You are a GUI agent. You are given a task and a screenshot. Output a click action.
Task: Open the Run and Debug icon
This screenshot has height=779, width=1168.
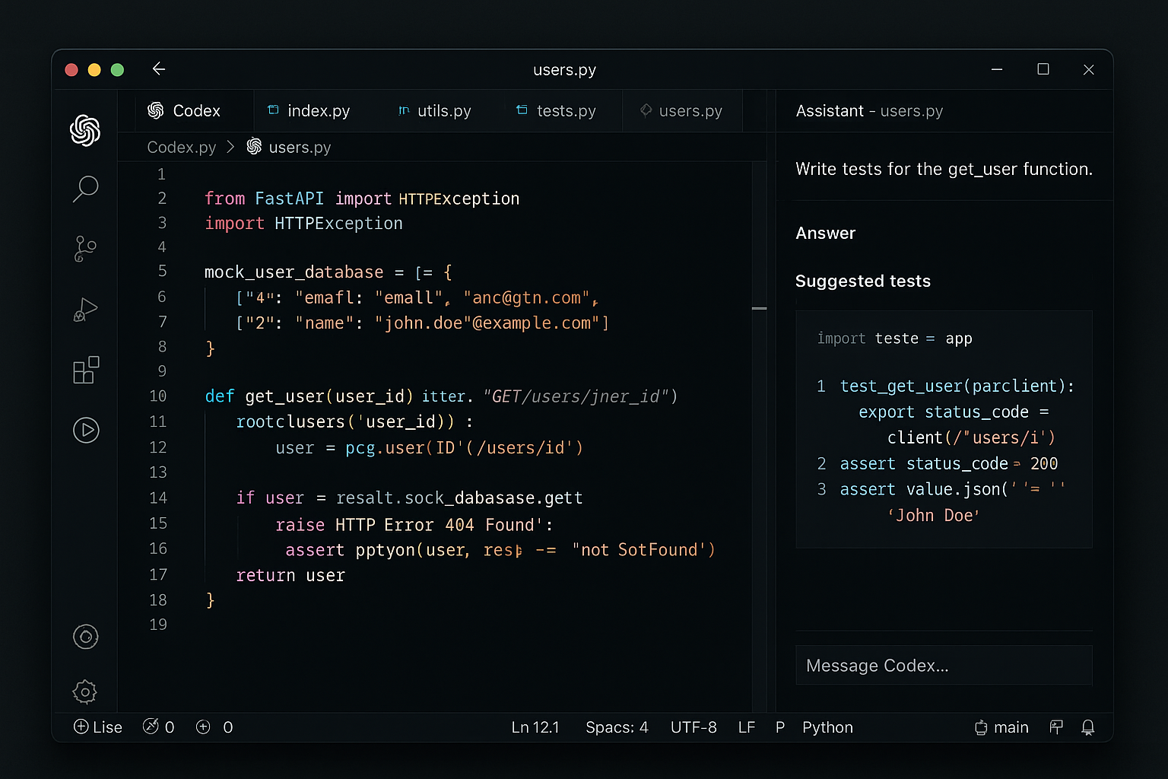(x=85, y=309)
